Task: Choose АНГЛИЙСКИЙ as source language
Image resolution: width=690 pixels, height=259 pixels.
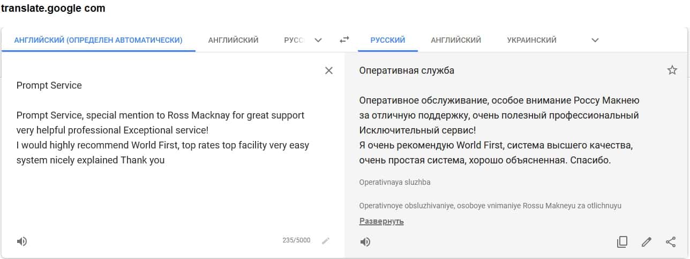Action: [233, 40]
